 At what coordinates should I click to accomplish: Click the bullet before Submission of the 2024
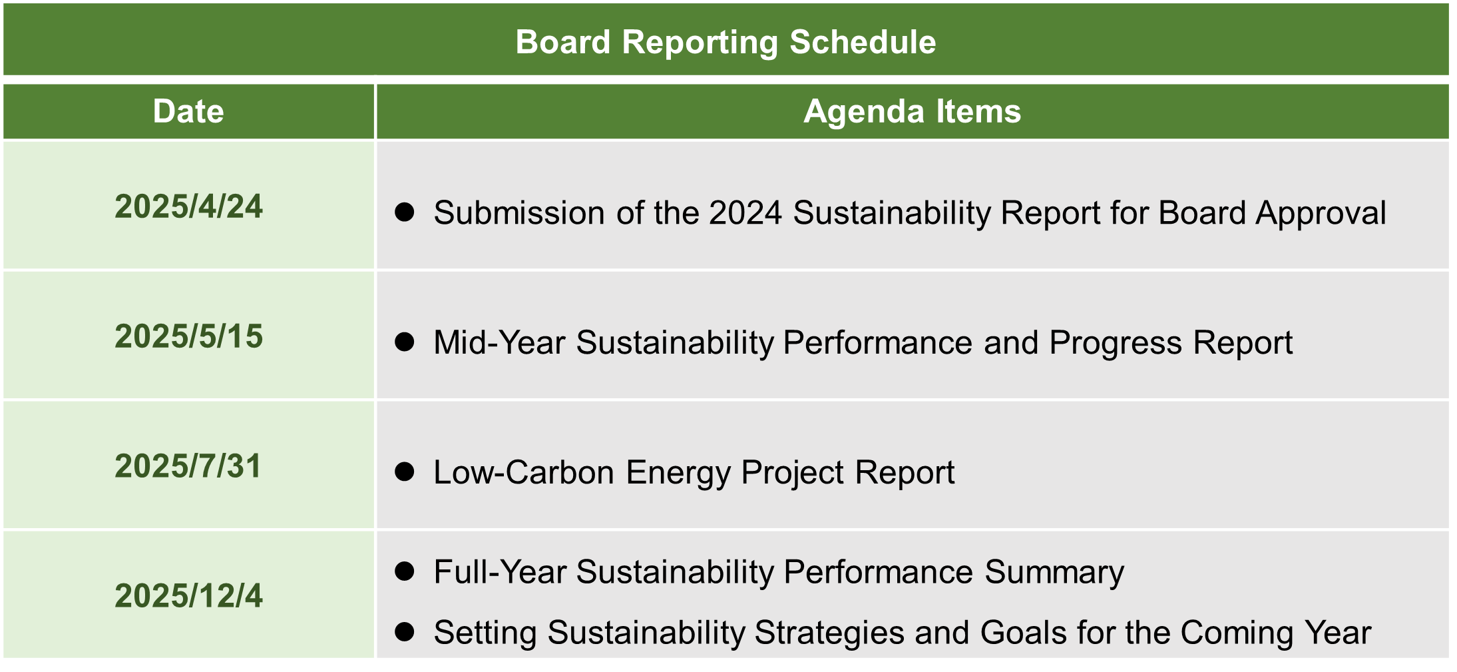coord(405,212)
